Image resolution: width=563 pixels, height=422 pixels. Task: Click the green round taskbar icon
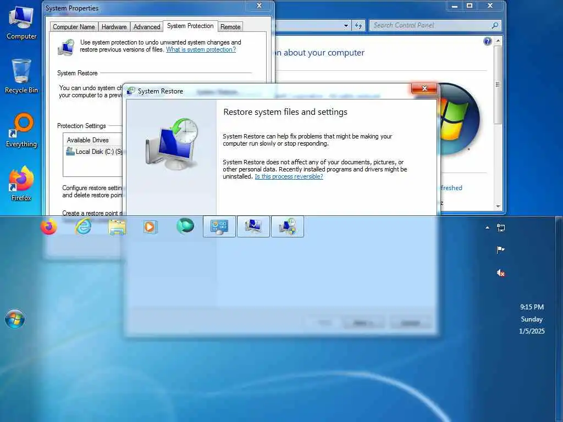185,226
